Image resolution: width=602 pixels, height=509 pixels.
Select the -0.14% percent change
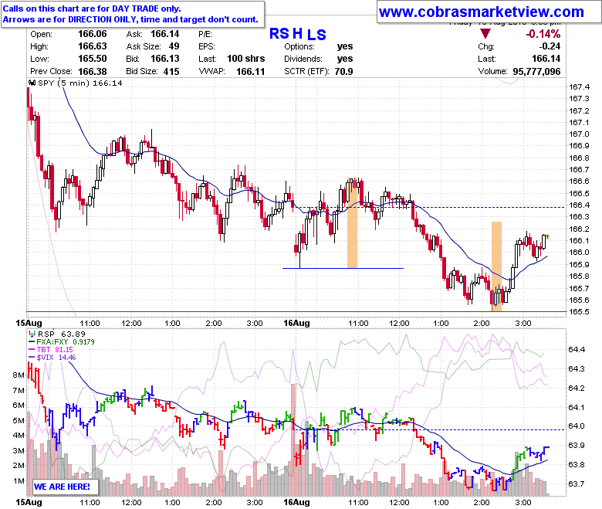click(543, 34)
